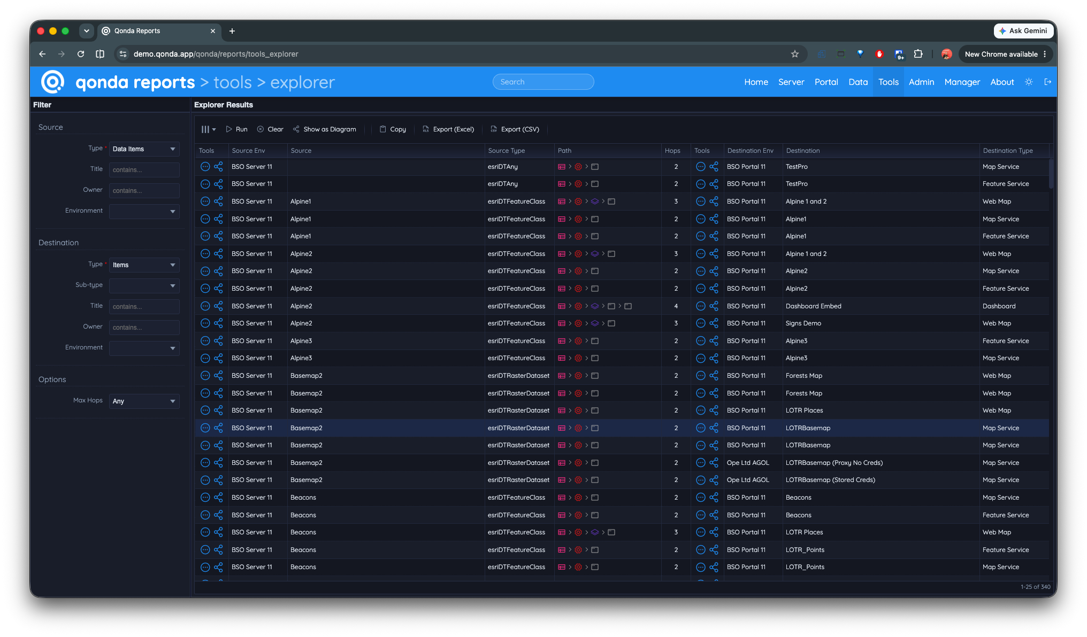Screen dimensions: 1087x637
Task: Click the Source Title contains field
Action: pyautogui.click(x=144, y=170)
